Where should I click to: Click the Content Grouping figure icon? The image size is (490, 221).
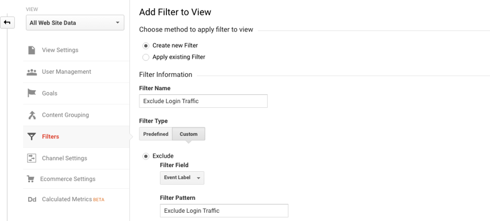point(32,115)
